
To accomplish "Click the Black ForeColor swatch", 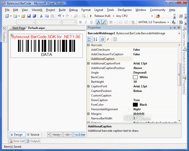I will pyautogui.click(x=135, y=105).
